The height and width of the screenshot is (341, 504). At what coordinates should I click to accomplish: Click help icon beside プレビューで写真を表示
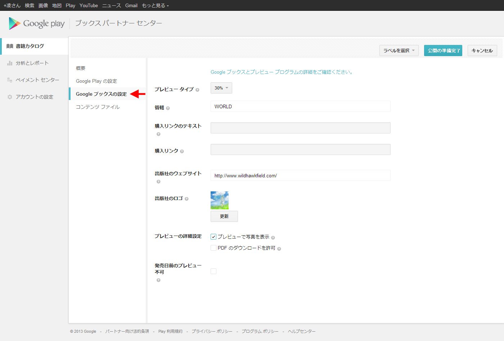click(273, 238)
